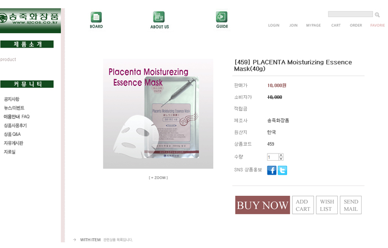This screenshot has width=388, height=248.
Task: Share product on Facebook
Action: tap(272, 171)
